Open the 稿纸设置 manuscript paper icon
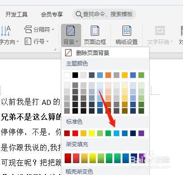This screenshot has width=183, height=175. (127, 31)
